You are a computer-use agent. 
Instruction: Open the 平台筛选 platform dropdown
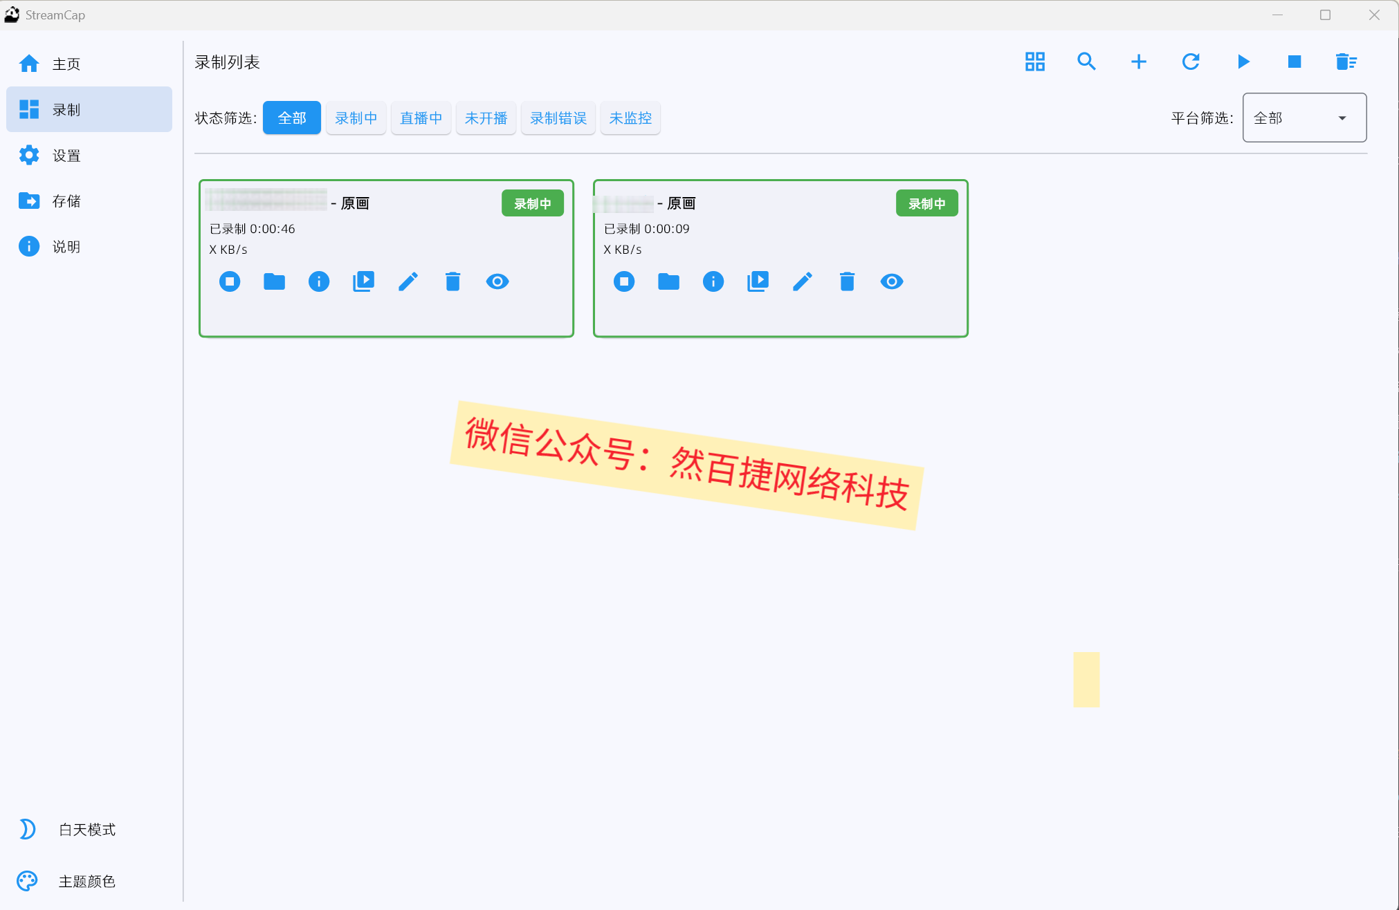(1304, 118)
